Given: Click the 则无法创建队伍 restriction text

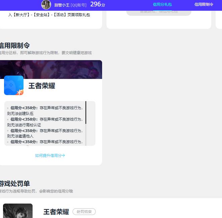Looking at the screenshot, I should [x=20, y=114].
